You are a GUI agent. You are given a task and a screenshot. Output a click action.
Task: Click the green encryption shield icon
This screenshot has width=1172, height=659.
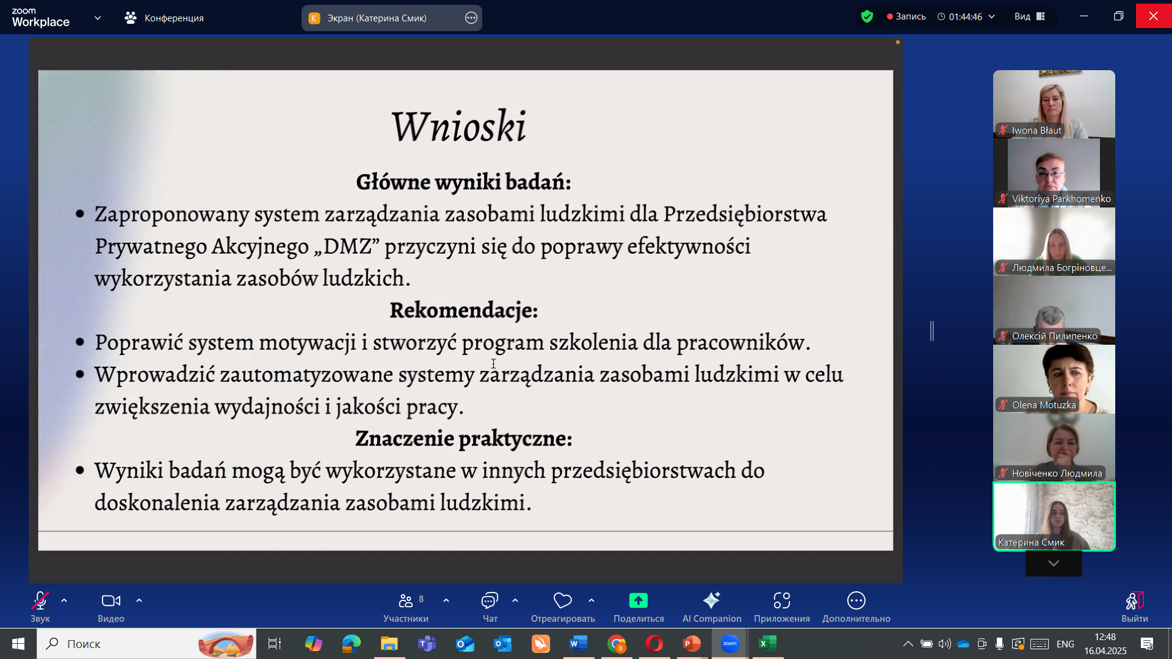(x=867, y=16)
